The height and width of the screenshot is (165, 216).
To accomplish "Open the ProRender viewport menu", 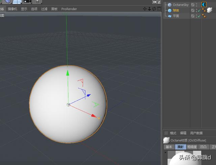I will tap(69, 9).
